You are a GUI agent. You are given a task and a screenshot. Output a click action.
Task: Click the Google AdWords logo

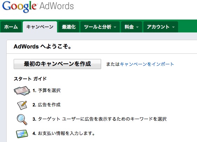pos(38,7)
